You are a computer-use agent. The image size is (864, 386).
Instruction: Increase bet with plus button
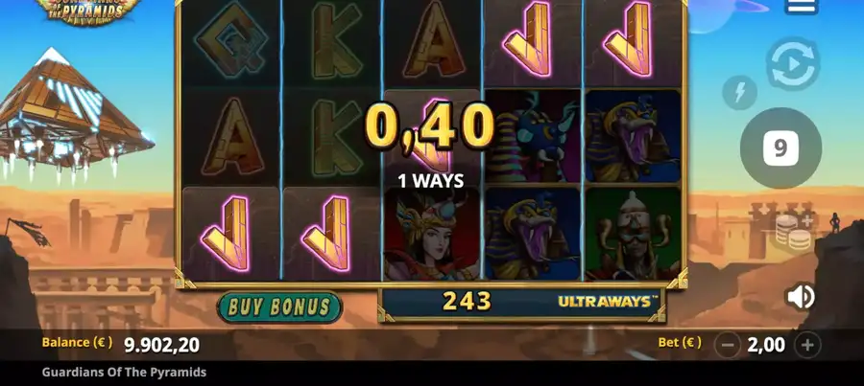(807, 346)
